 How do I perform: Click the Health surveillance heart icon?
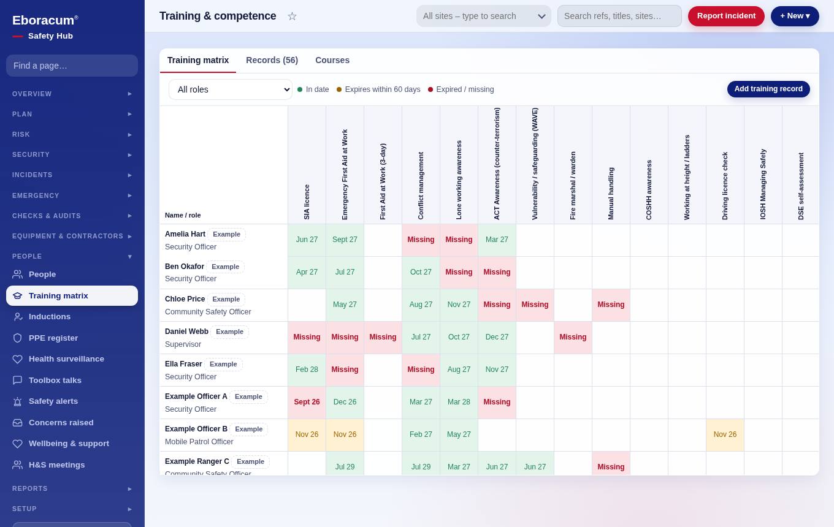tap(17, 358)
